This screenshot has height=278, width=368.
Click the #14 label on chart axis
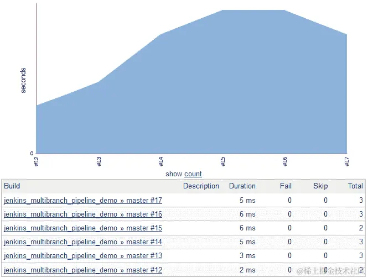point(161,161)
